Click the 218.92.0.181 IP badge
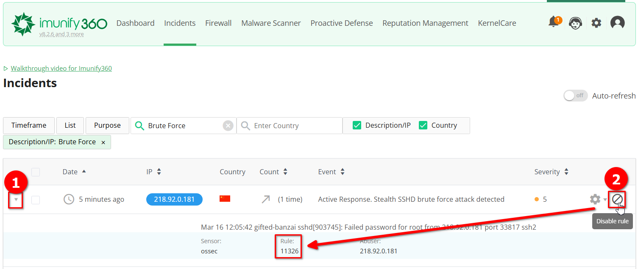The height and width of the screenshot is (269, 638). [174, 199]
